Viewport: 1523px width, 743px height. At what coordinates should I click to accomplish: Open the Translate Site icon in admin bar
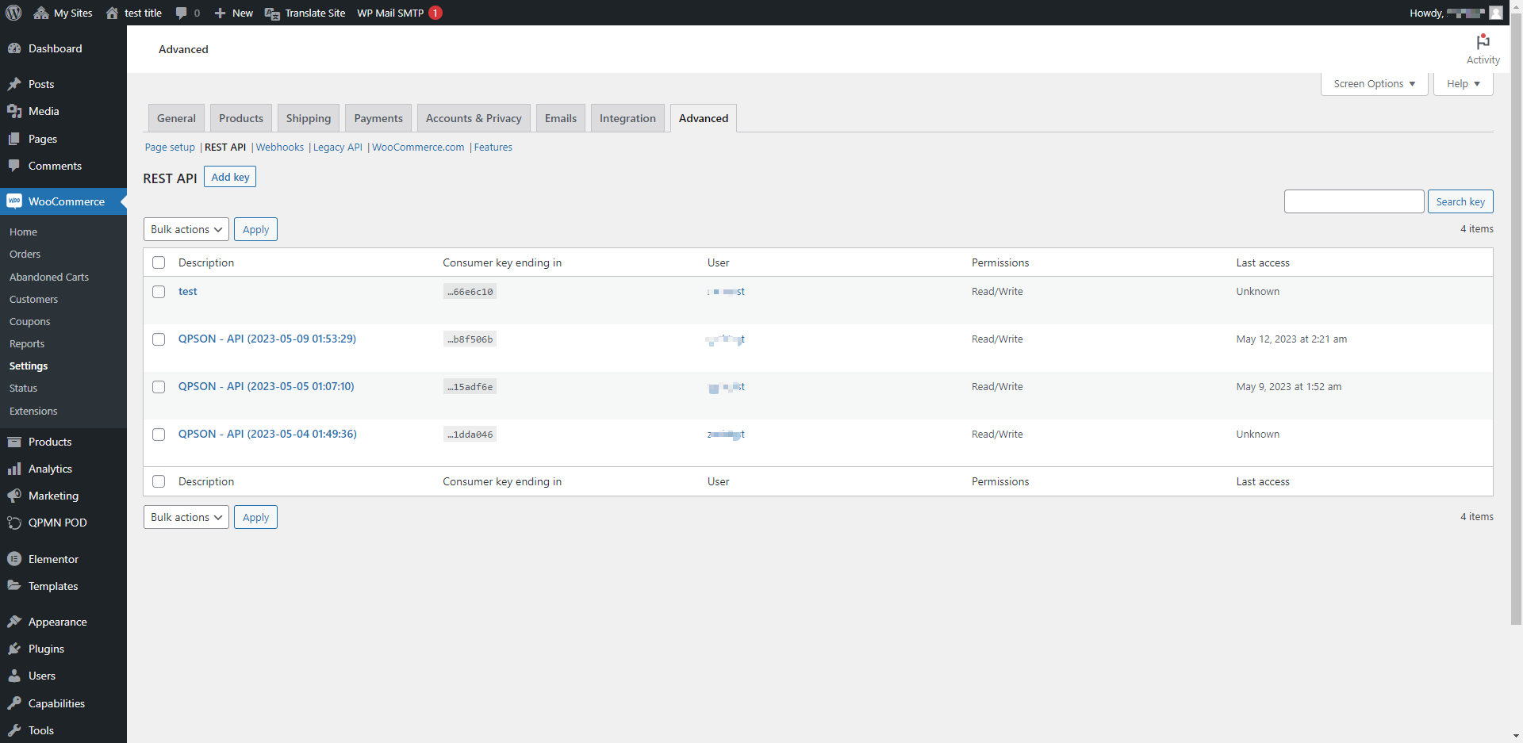tap(272, 13)
